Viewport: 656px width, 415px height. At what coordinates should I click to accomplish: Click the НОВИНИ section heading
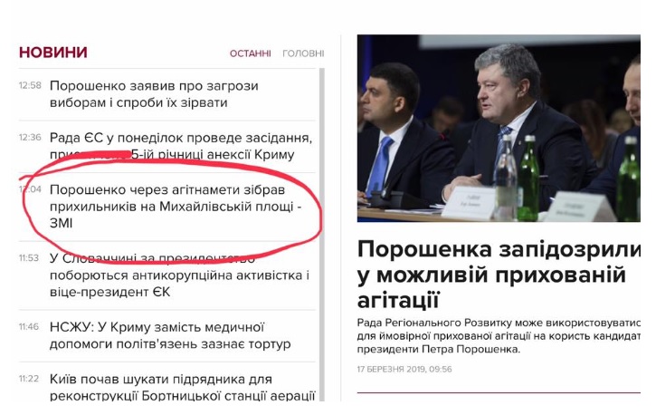(x=53, y=53)
